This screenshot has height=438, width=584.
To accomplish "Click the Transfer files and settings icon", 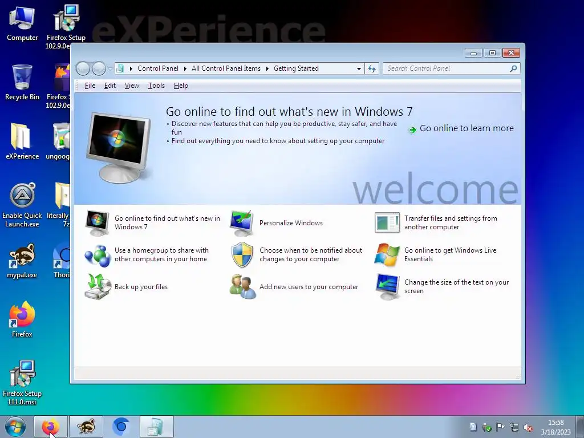I will point(387,223).
